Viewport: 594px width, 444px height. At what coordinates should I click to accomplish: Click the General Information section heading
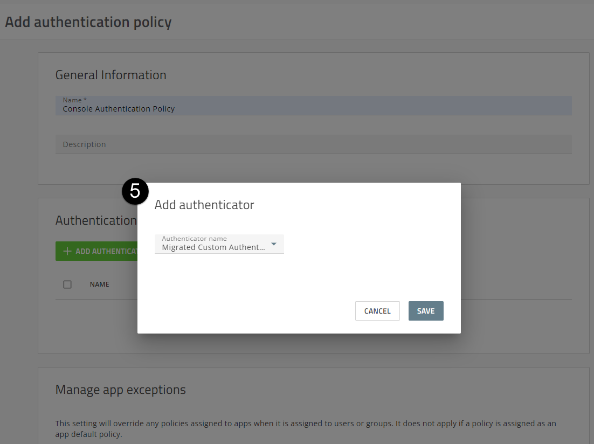click(x=110, y=75)
